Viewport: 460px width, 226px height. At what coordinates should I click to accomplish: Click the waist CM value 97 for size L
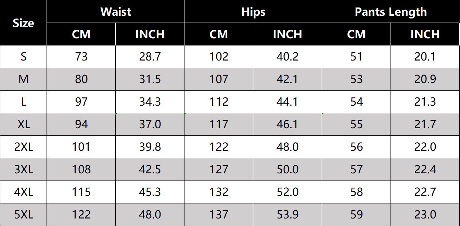pos(81,102)
